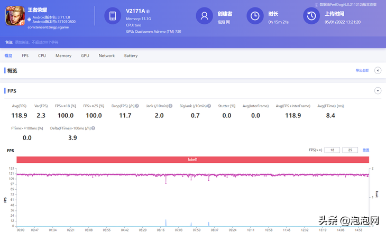Select the Battery tab

point(131,55)
